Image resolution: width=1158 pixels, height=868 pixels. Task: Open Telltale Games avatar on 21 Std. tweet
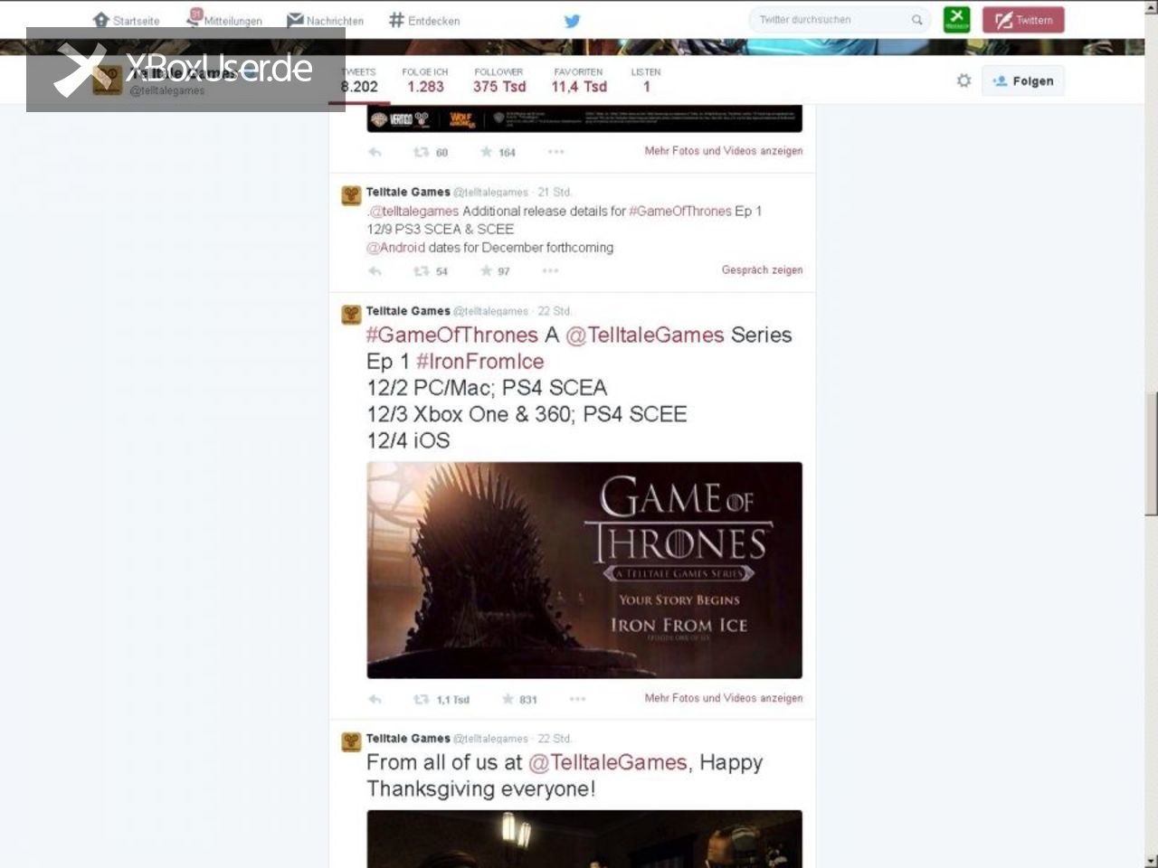[351, 196]
